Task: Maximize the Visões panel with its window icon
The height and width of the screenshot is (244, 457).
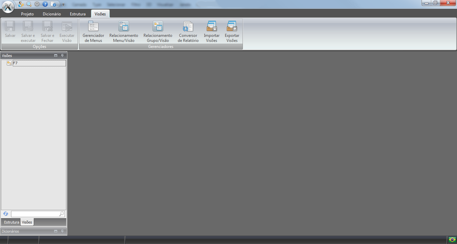Action: tap(56, 56)
